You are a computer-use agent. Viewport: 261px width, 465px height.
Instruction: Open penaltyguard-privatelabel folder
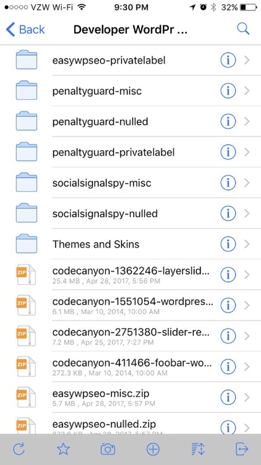(130, 152)
